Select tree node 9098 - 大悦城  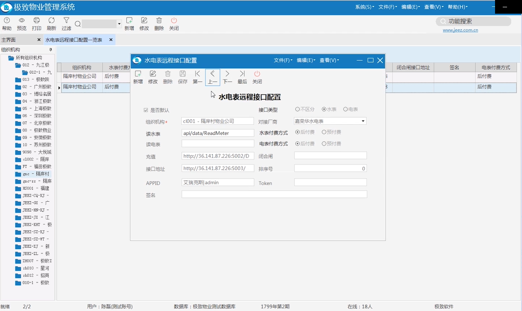[37, 152]
